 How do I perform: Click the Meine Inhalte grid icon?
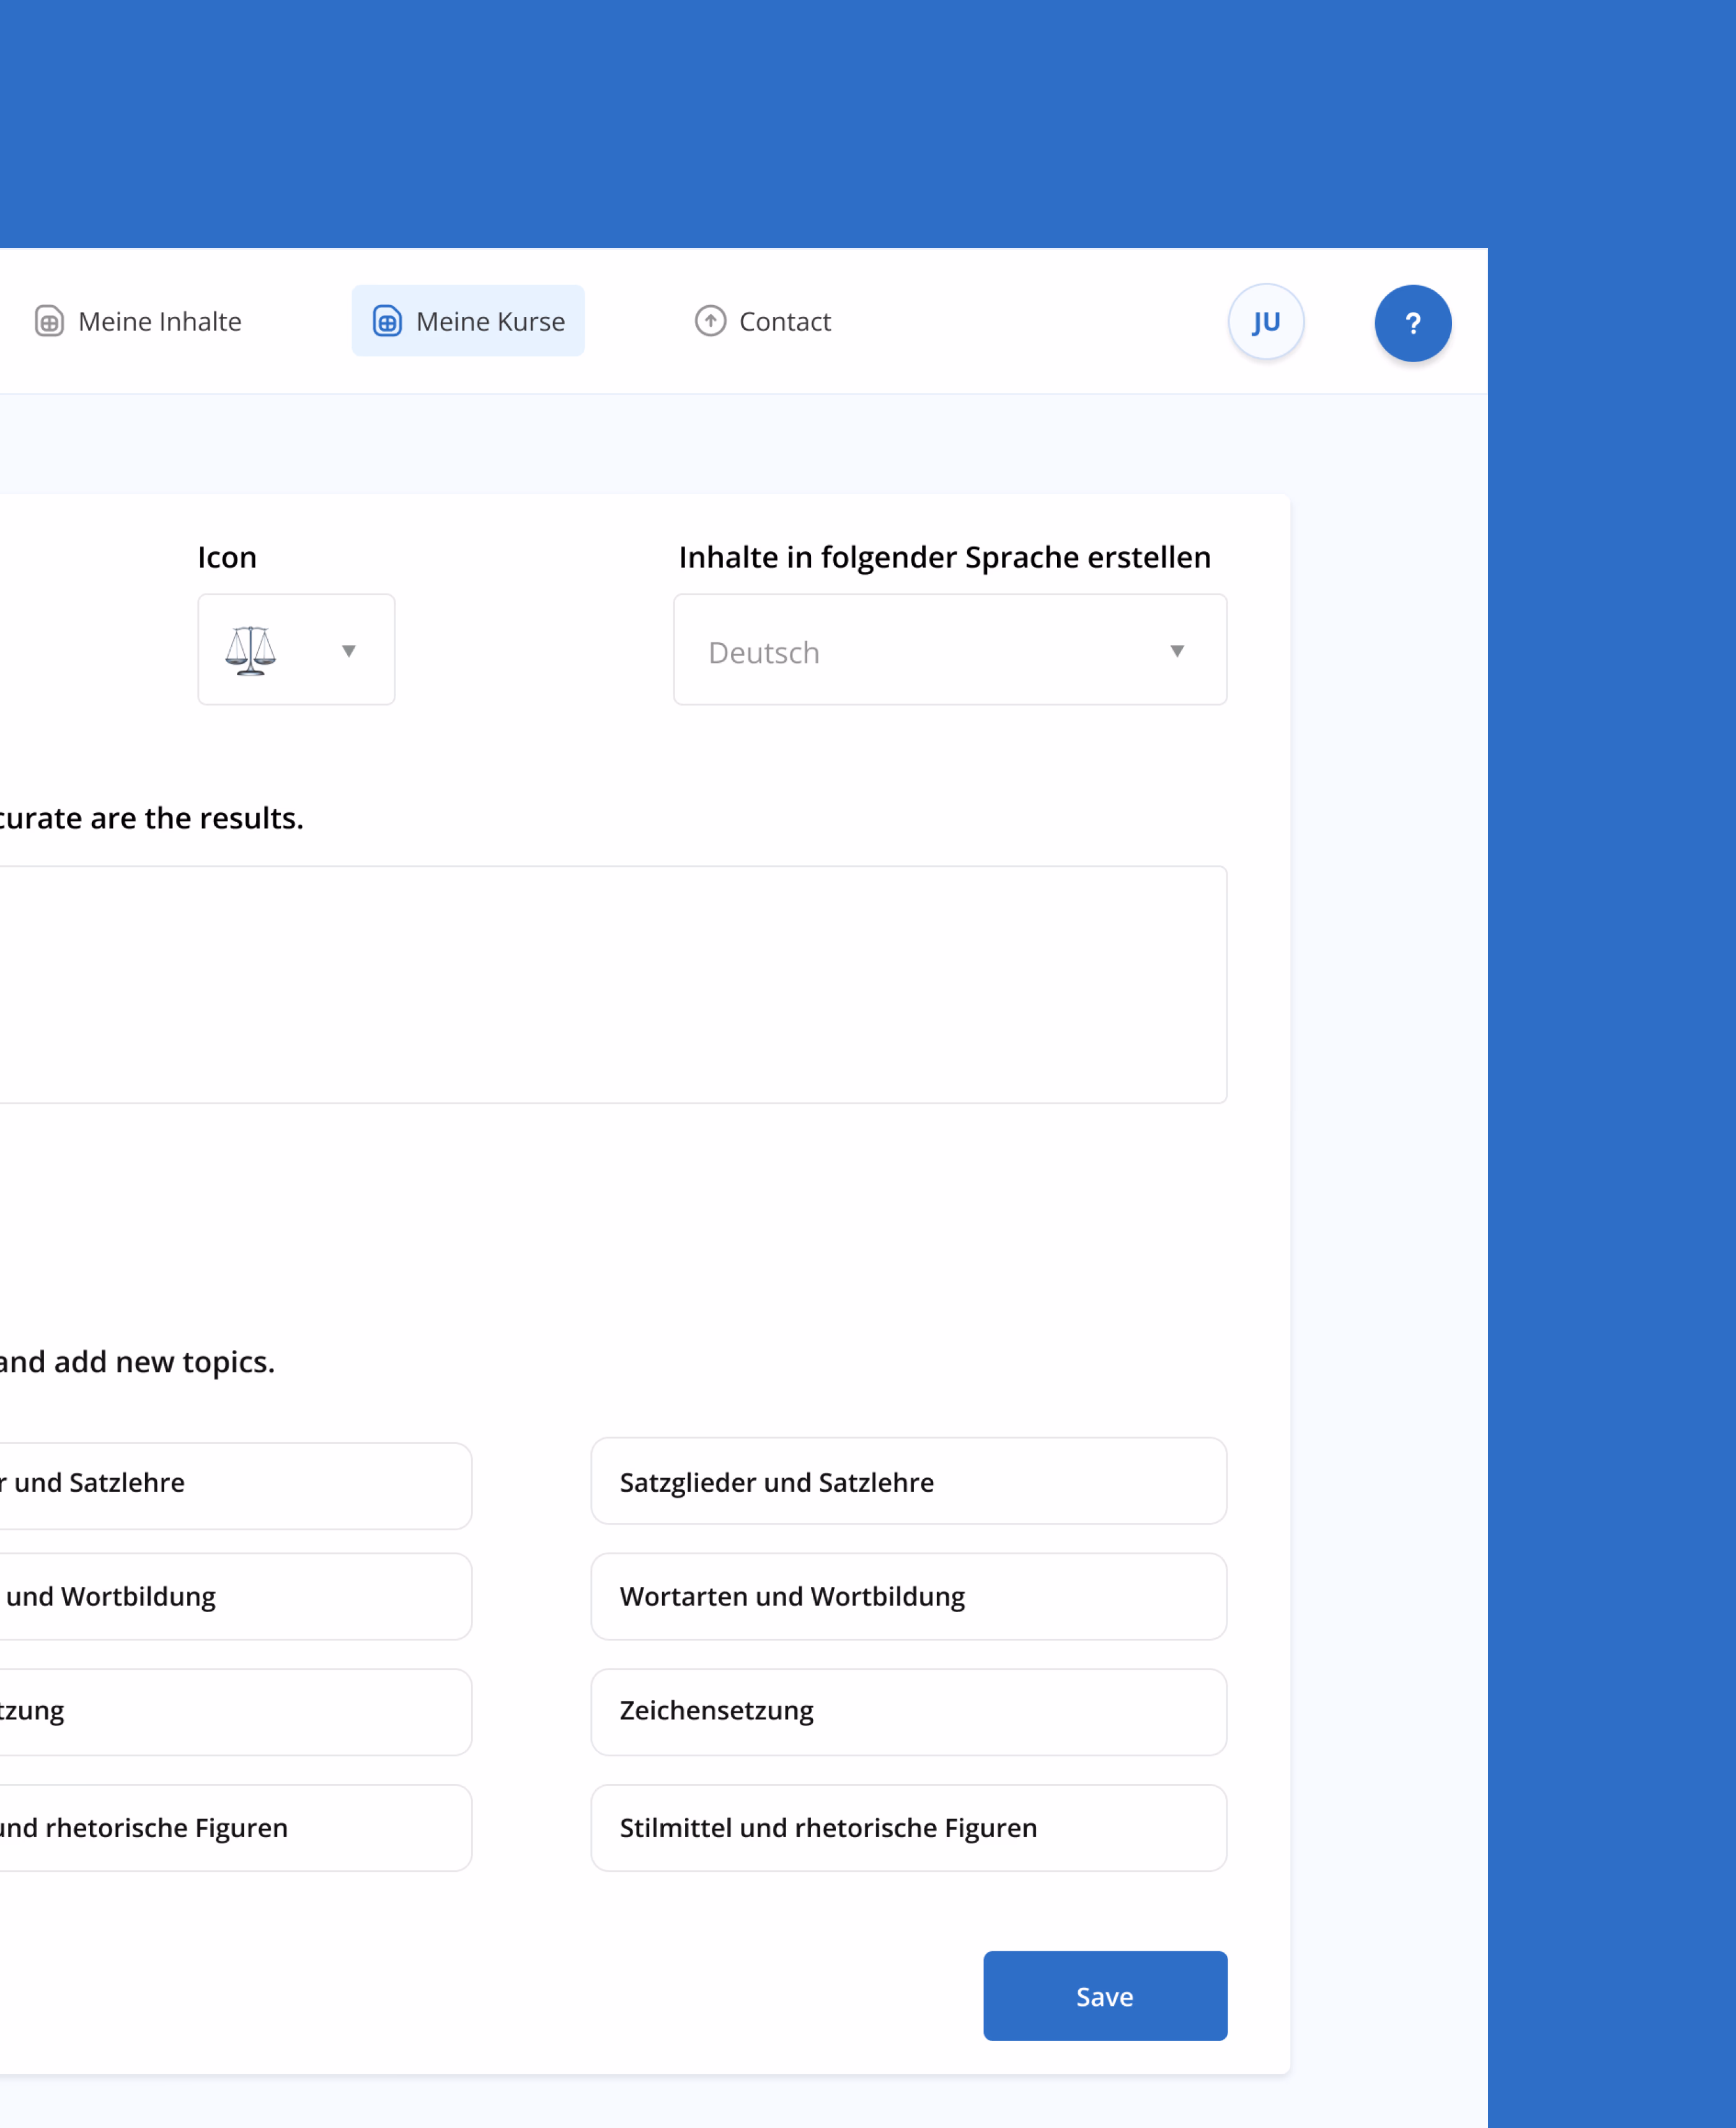tap(49, 321)
